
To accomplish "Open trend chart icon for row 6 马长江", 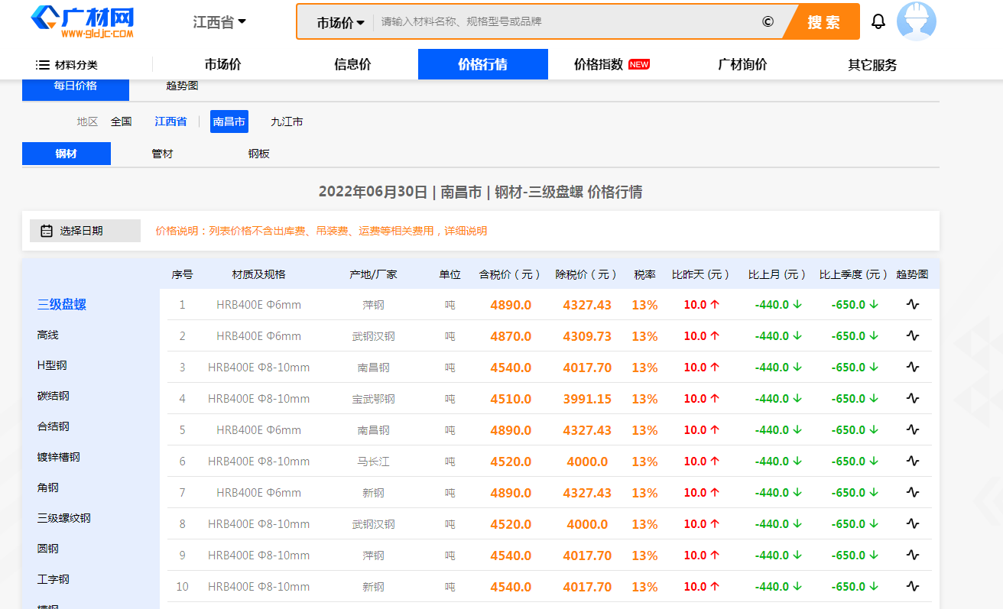I will (913, 461).
